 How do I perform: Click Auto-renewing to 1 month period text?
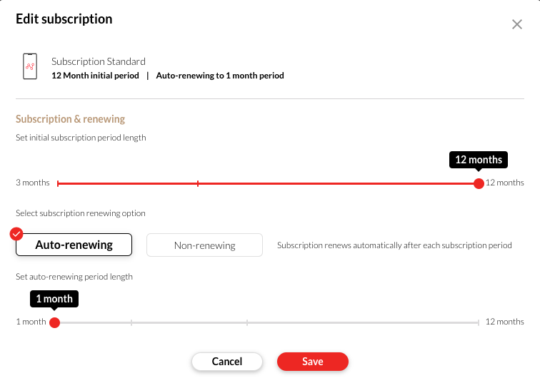click(220, 76)
